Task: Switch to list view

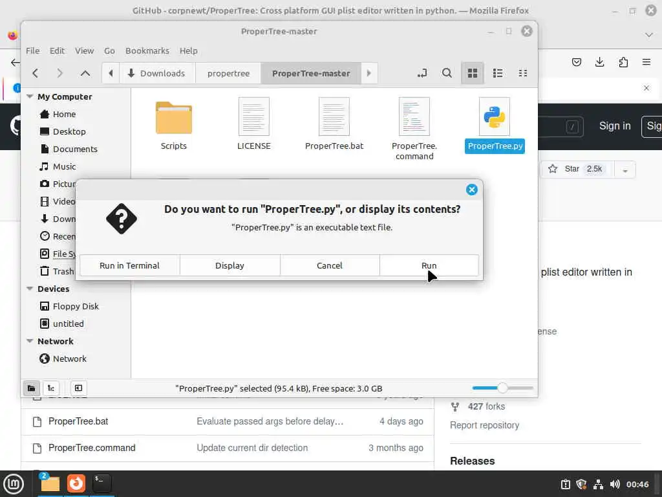Action: [498, 73]
